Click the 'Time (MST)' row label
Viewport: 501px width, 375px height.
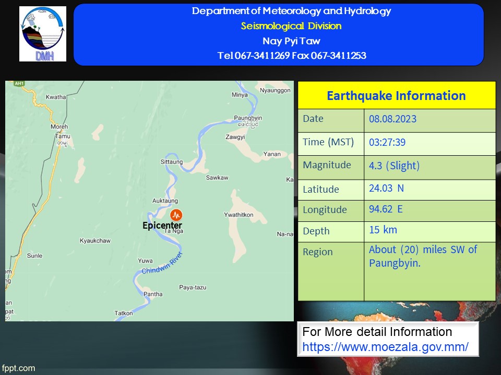click(328, 142)
